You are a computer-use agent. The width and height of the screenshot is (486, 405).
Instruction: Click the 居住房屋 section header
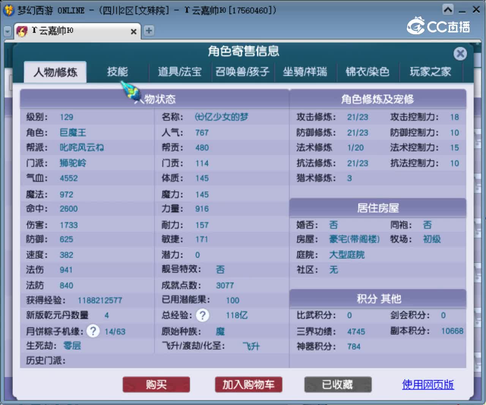click(378, 208)
